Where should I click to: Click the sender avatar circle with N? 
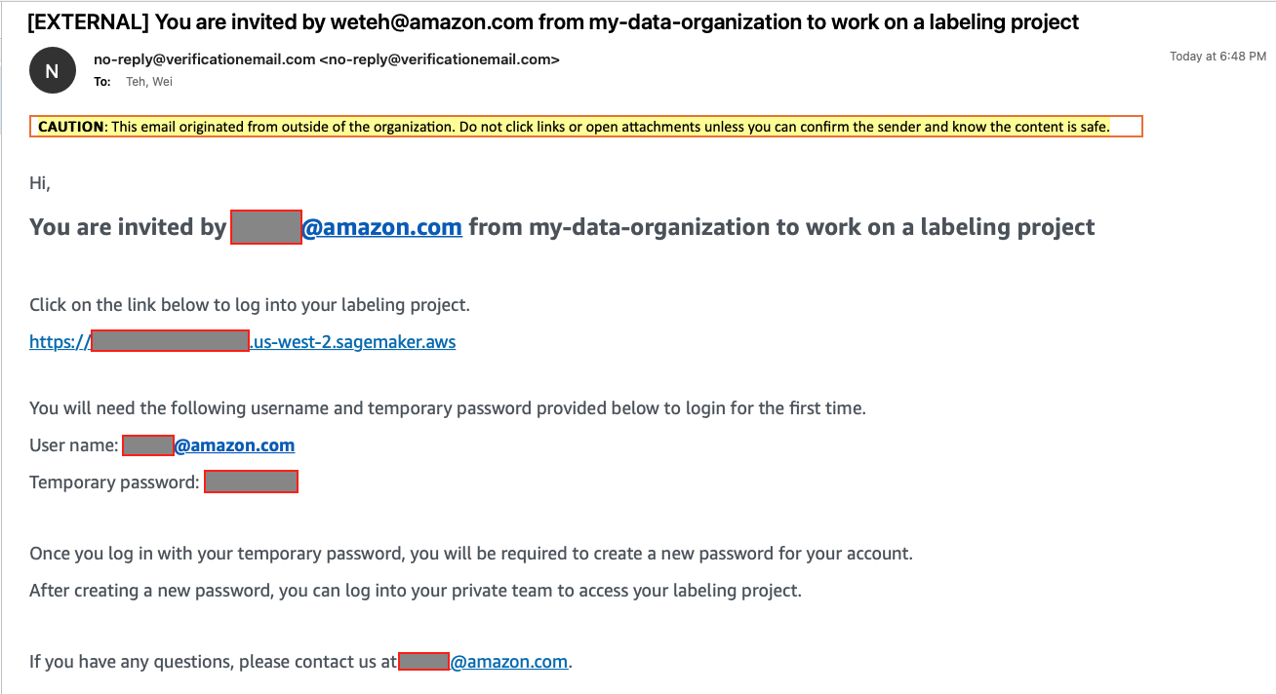point(53,70)
